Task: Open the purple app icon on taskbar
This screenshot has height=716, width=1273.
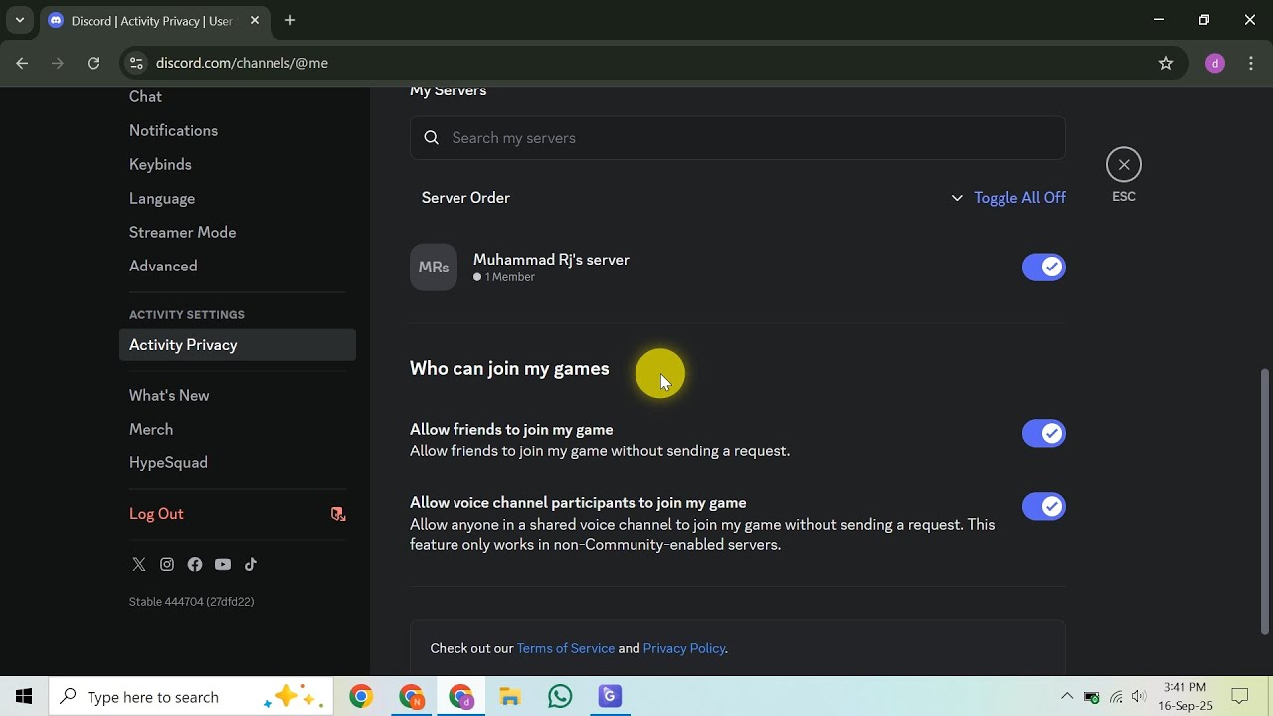Action: 610,697
